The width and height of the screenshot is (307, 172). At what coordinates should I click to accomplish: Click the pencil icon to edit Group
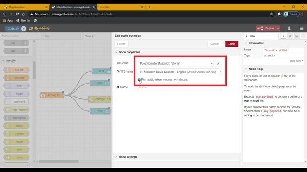click(x=219, y=63)
